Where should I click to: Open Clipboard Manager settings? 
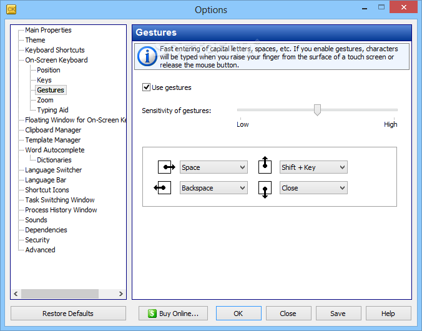[53, 130]
